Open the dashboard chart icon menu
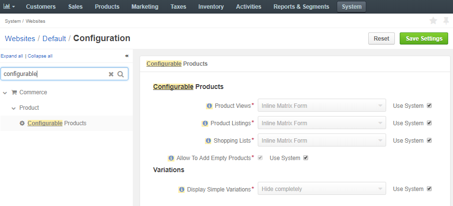The image size is (453, 206). click(9, 6)
